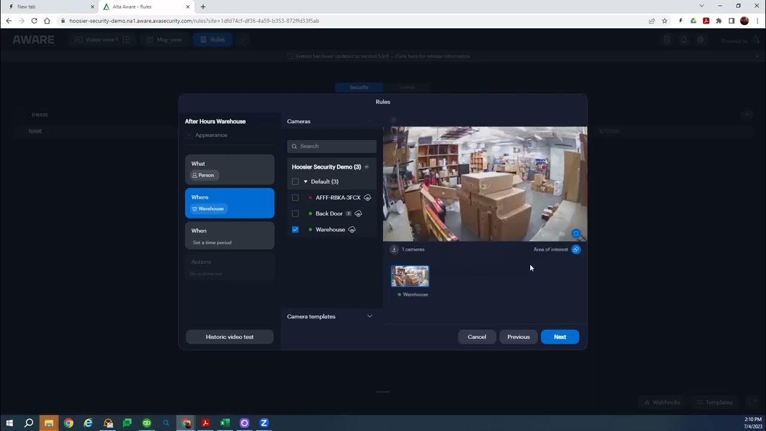Open a new browser tab with plus
This screenshot has height=431, width=766.
(203, 7)
